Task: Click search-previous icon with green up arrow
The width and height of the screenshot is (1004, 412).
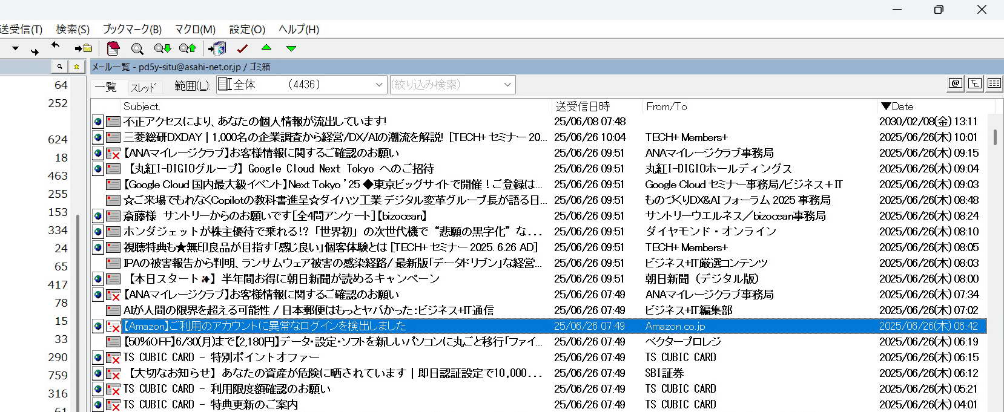Action: tap(188, 48)
